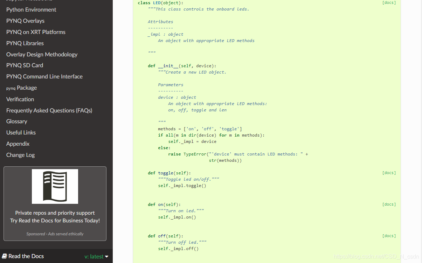Click 'Try Read the Docs for Business Today!' text

point(55,221)
